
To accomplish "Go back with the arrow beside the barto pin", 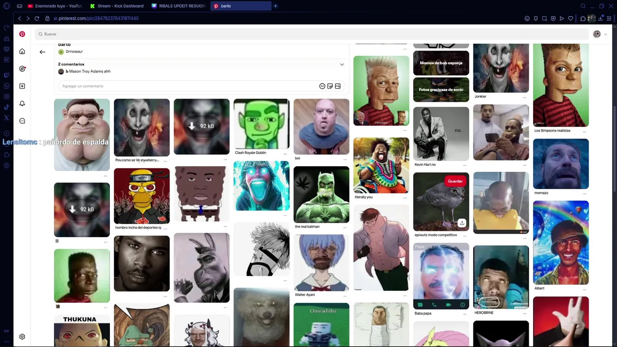I will tap(42, 52).
